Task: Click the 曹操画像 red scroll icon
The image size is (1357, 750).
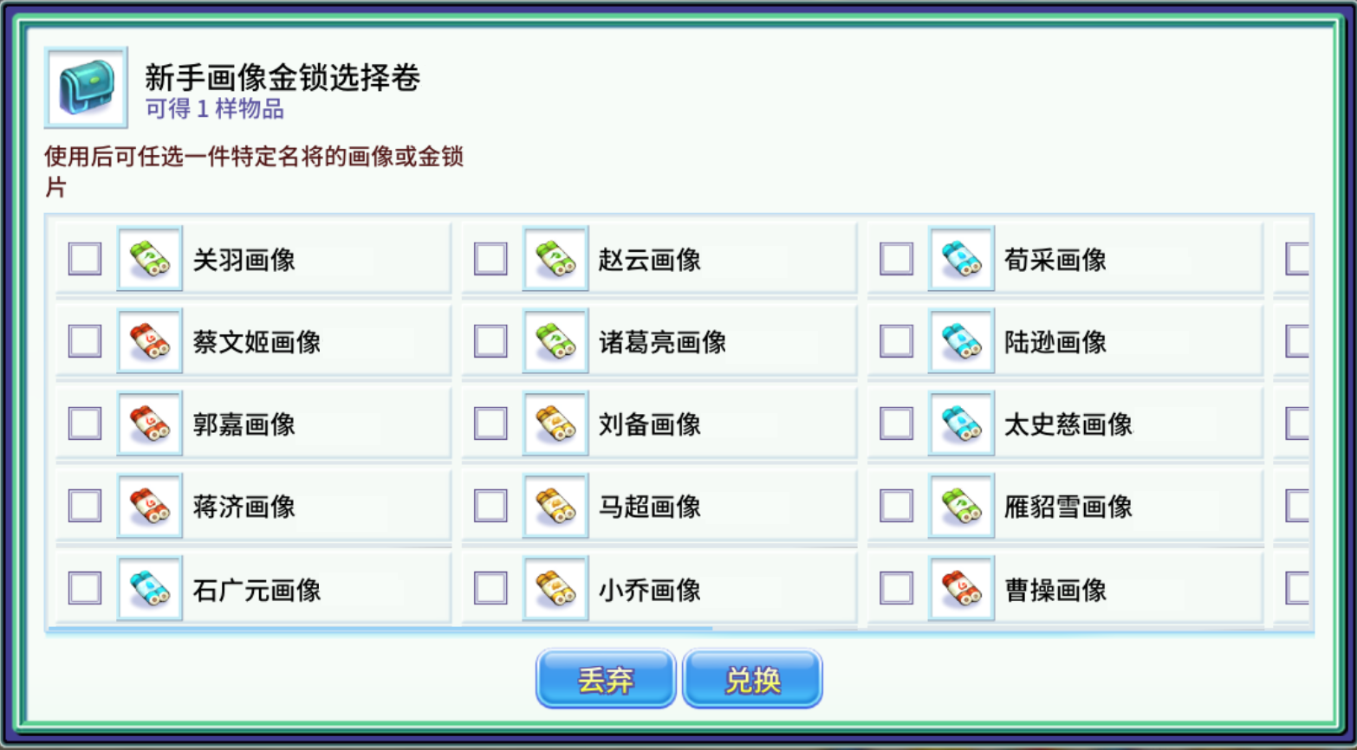Action: (x=961, y=589)
